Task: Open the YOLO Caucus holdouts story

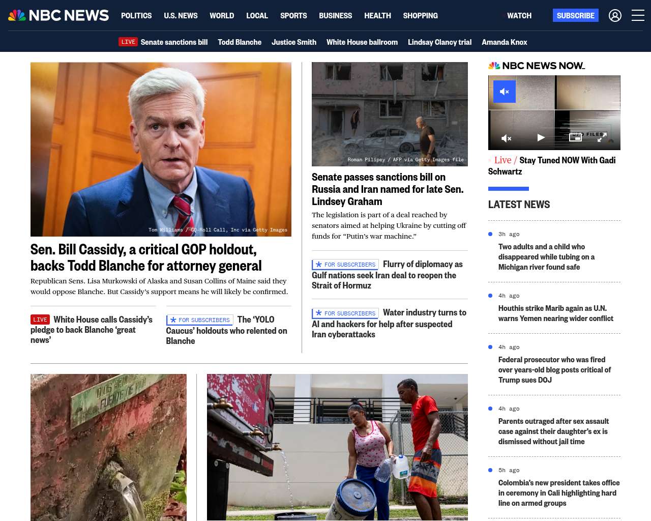Action: 226,330
